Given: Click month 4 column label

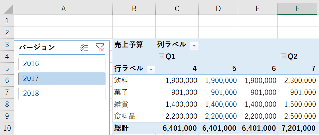Looking at the screenshot, I should (195, 69).
